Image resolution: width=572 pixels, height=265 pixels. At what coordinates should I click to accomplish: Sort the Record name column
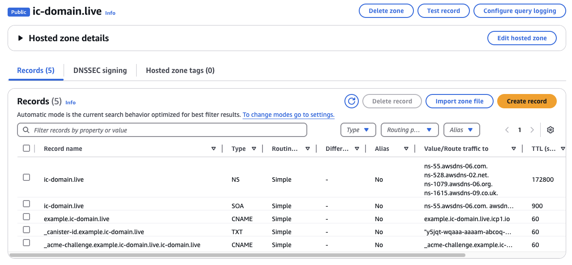click(214, 148)
